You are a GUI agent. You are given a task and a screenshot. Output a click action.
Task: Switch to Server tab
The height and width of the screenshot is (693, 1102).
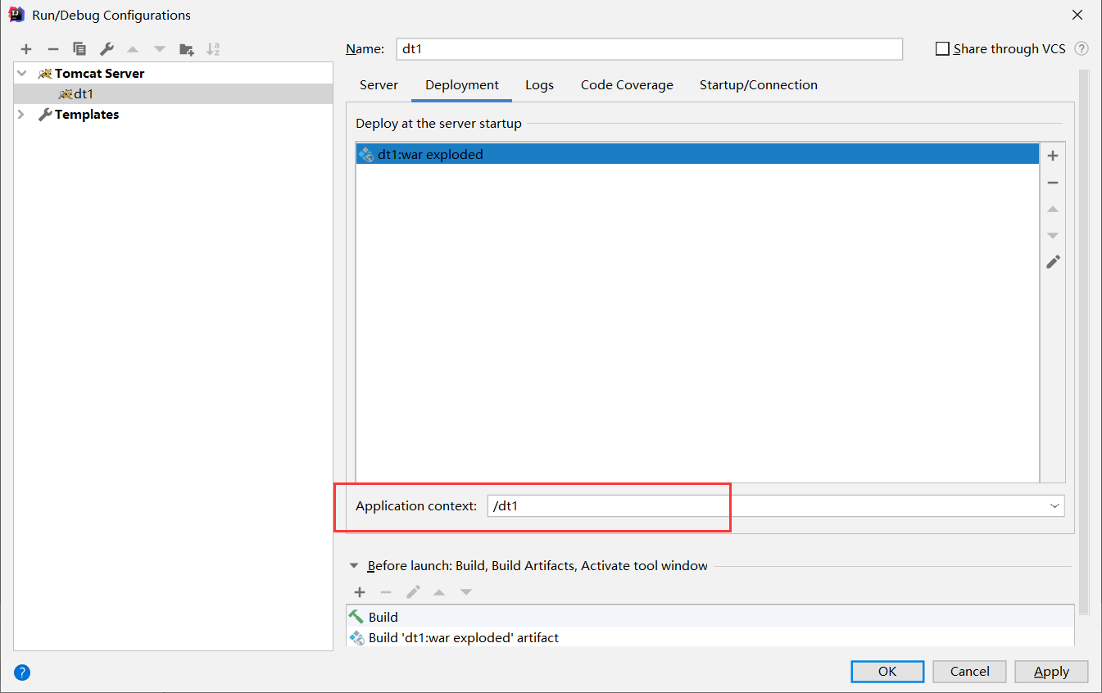coord(379,85)
